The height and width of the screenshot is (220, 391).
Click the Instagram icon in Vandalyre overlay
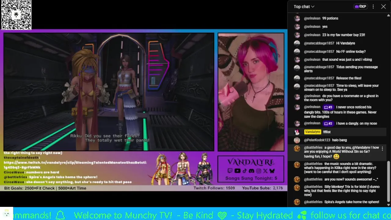point(258,171)
